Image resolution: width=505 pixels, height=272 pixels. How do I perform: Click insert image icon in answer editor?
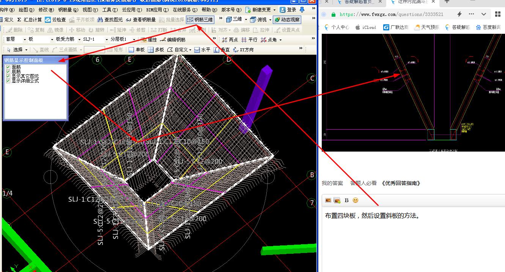[328, 200]
